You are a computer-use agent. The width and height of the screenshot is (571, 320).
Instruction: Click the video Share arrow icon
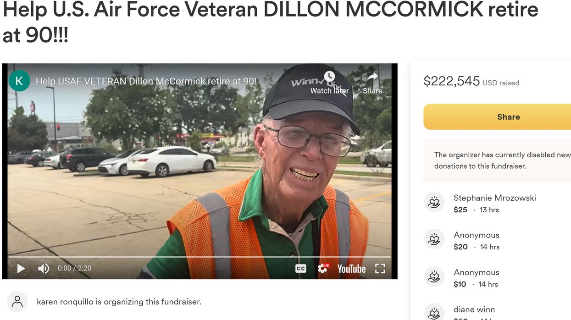[372, 77]
